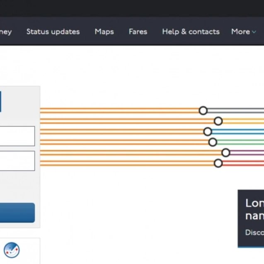Click the station circle on the green line
This screenshot has height=264, width=264.
point(213,142)
